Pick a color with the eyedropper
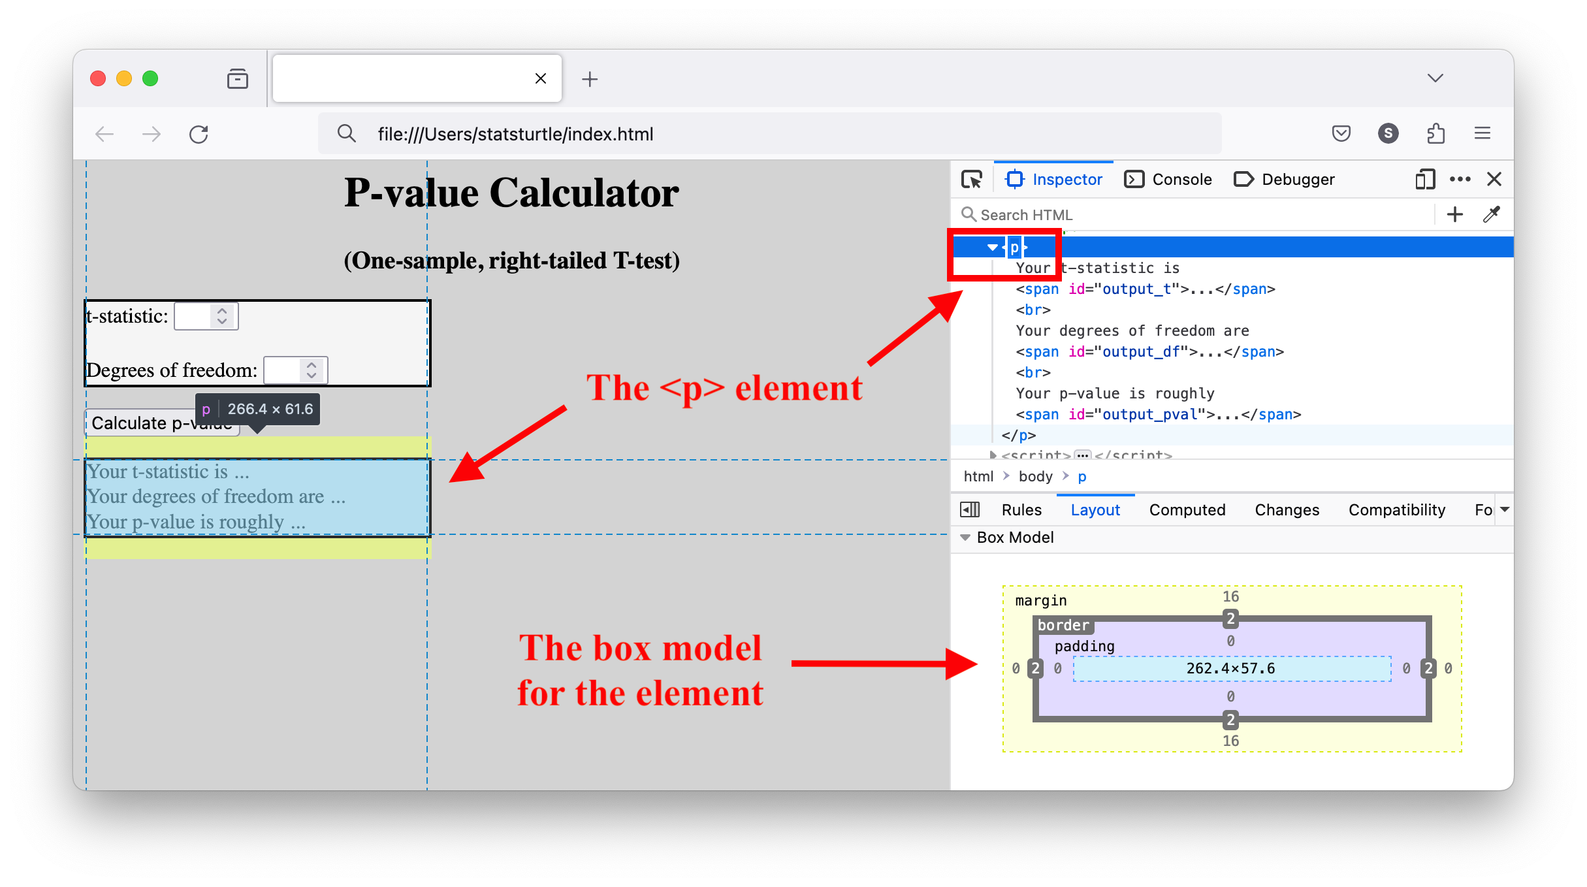 (1492, 215)
